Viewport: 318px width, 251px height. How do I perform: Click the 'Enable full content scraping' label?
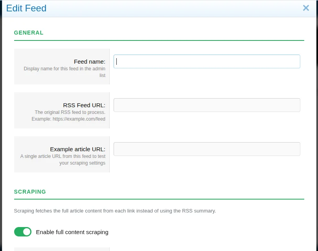(72, 232)
